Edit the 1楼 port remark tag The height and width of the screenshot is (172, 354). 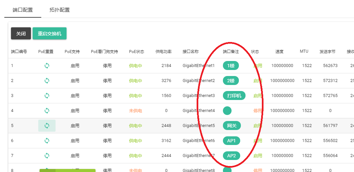tap(231, 66)
